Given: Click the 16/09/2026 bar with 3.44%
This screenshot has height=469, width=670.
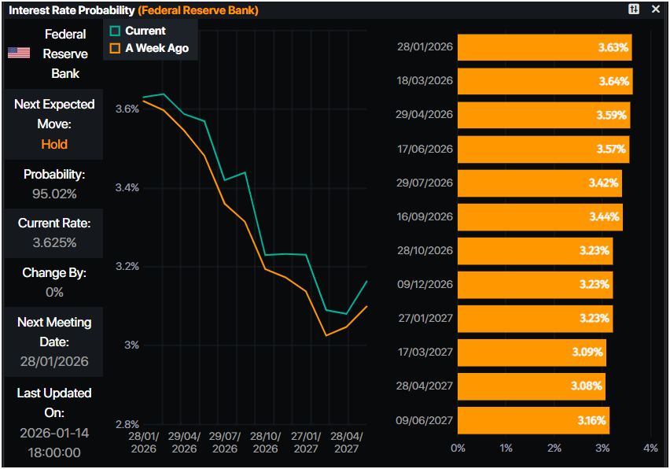Looking at the screenshot, I should (x=539, y=216).
